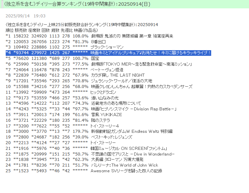Select row 25 Awesome SVリーグ title
Screen dimensions: 249x193
tap(126, 171)
